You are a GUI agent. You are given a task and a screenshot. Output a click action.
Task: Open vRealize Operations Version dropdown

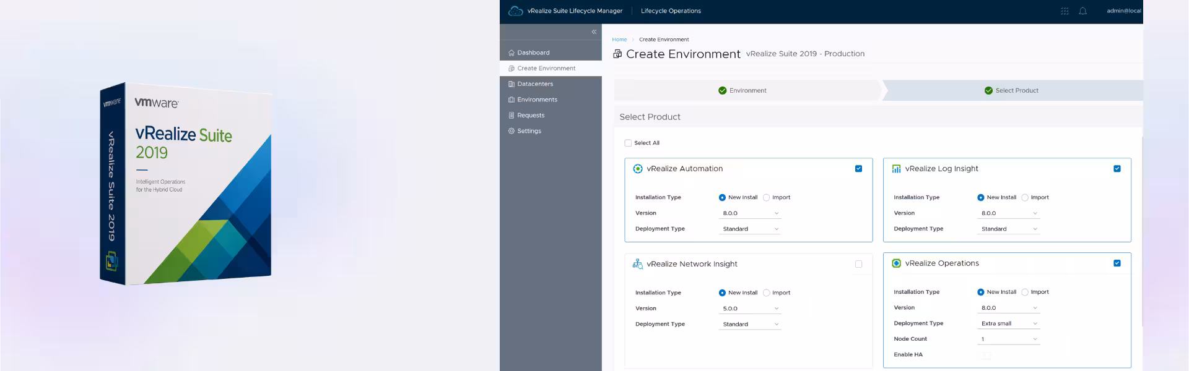(x=1009, y=308)
